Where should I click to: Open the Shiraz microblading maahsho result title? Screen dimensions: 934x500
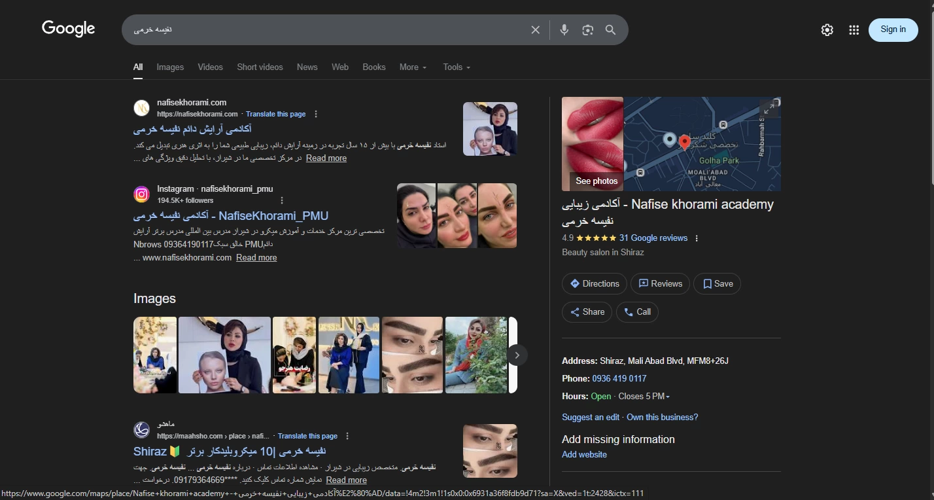(230, 452)
